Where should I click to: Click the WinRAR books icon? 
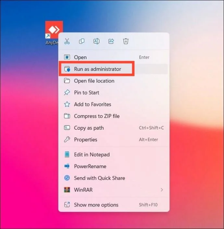click(x=67, y=190)
